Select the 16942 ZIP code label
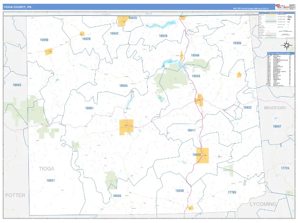 pos(114,33)
